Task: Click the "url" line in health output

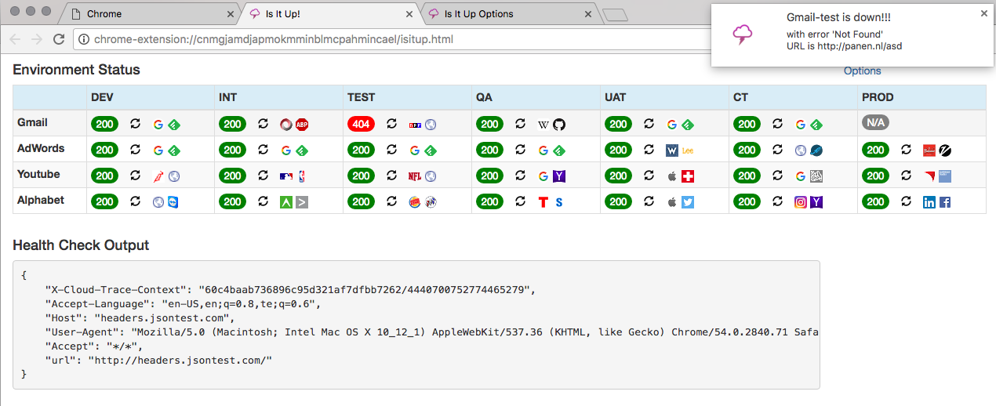Action: (x=160, y=360)
